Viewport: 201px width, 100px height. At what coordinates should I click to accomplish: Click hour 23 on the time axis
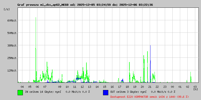[165, 86]
